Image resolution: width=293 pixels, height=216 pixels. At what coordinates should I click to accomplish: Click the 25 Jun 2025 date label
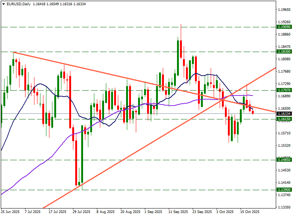point(10,212)
